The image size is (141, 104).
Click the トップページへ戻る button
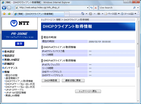(x=88, y=91)
